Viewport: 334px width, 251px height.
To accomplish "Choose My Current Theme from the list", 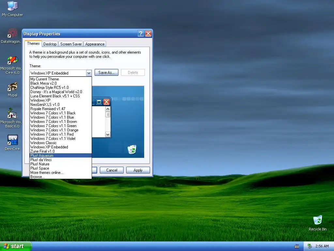I will [60, 79].
